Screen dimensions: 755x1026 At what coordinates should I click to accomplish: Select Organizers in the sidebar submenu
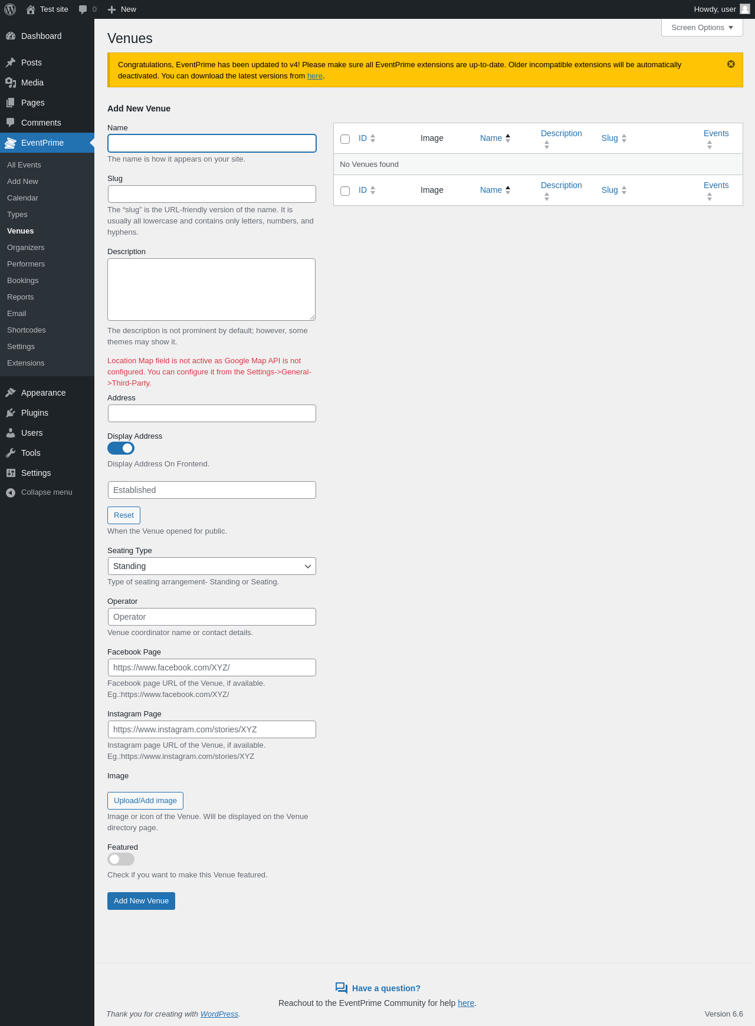26,248
